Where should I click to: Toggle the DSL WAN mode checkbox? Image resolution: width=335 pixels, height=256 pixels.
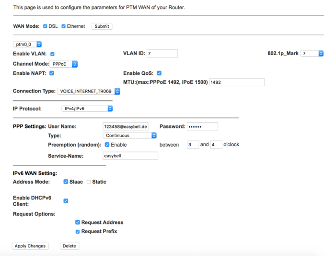click(45, 26)
